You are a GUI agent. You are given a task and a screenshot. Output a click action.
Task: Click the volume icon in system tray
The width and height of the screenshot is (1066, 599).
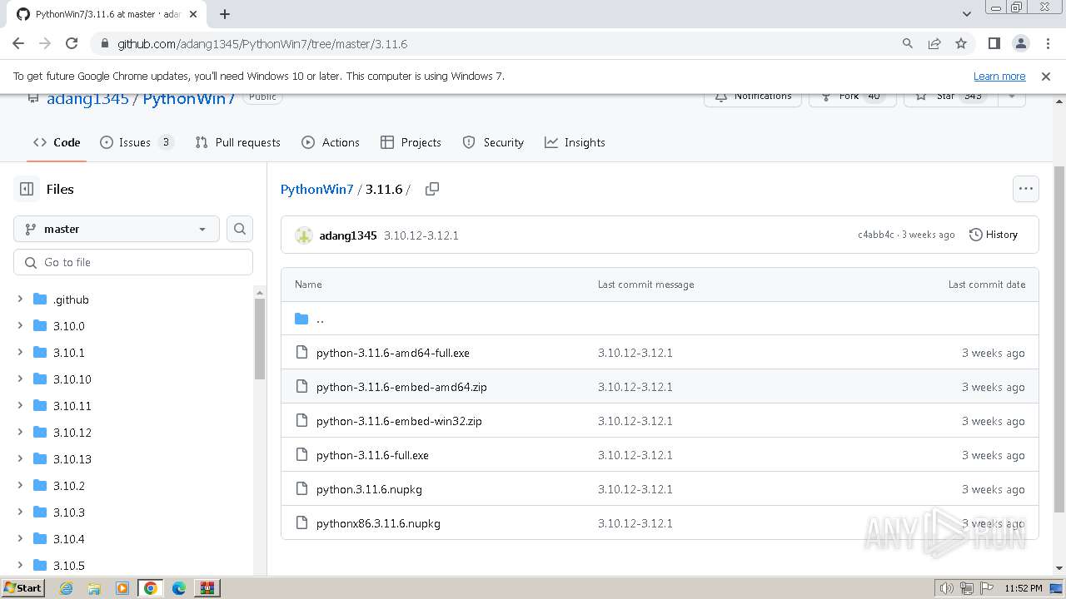(x=947, y=588)
